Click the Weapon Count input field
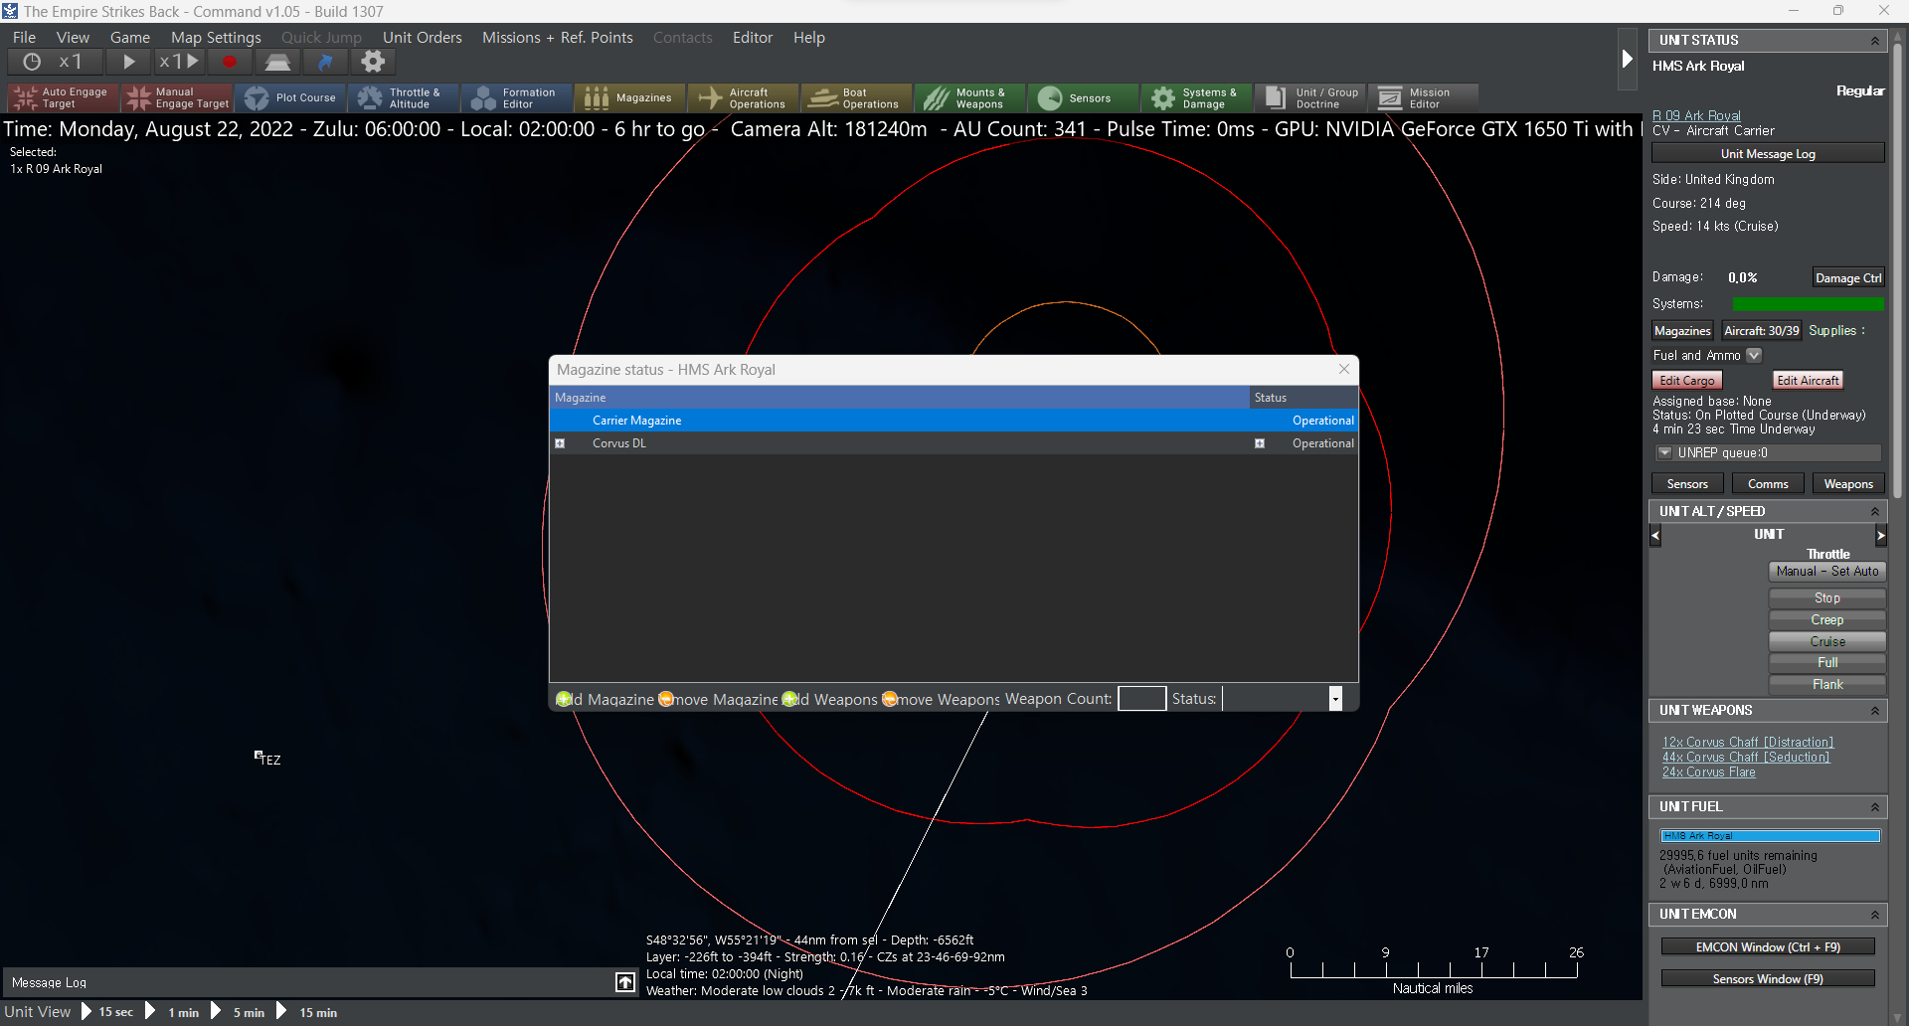This screenshot has width=1909, height=1026. pos(1141,699)
